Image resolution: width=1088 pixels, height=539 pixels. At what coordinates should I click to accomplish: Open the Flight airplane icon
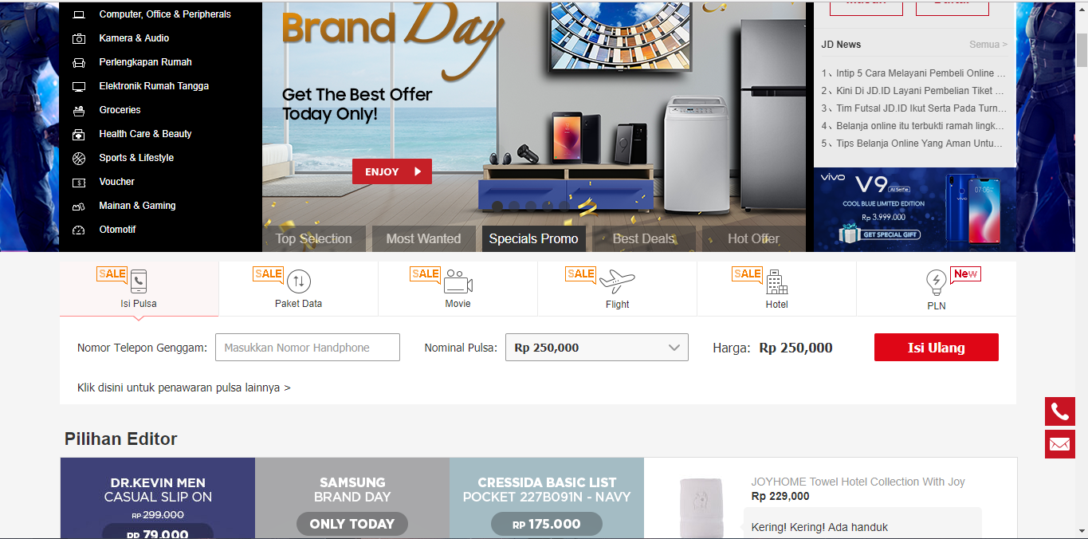point(617,281)
